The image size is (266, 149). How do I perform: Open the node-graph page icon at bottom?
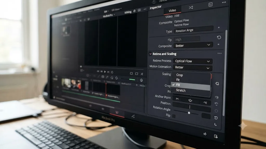pos(133,116)
